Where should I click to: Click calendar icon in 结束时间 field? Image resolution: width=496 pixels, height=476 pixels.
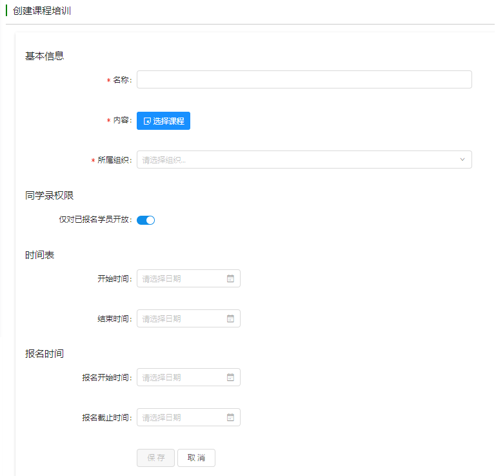point(230,318)
